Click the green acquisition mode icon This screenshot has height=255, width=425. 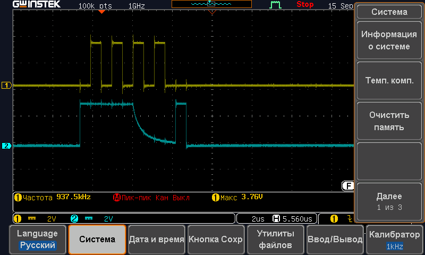click(275, 5)
